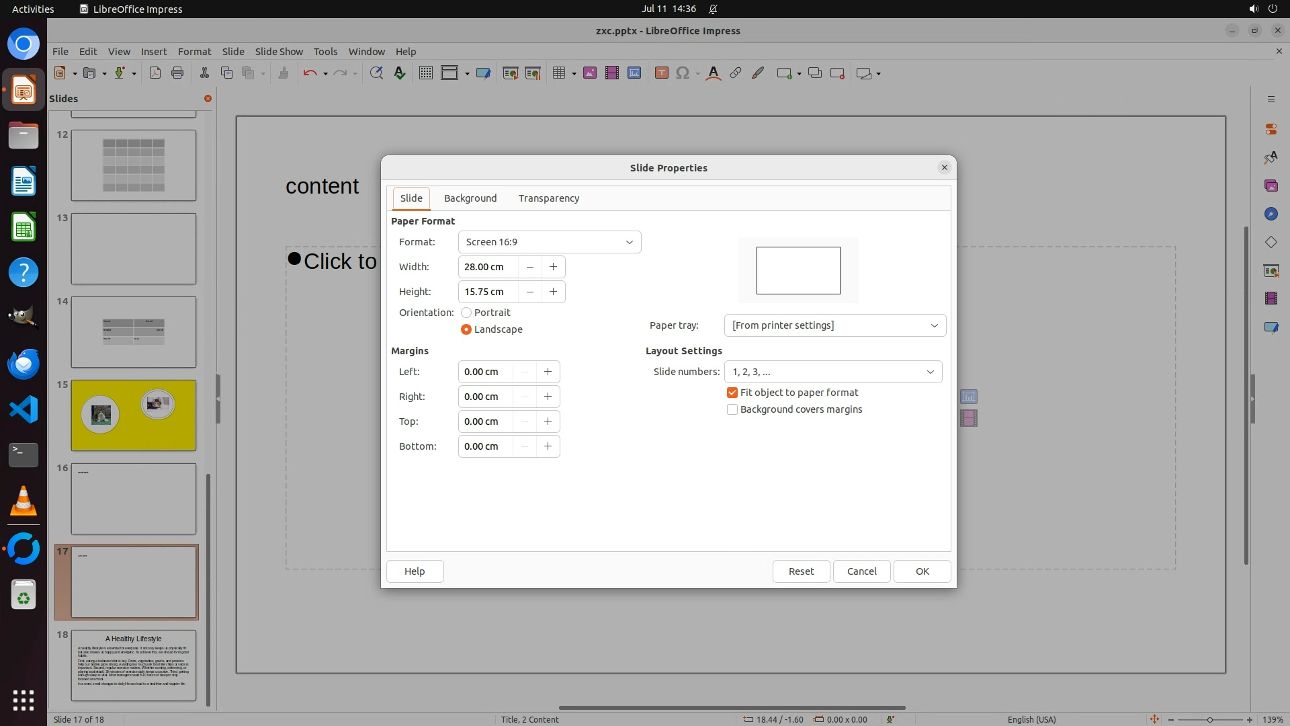Click the Display Grid toolbar icon

point(425,73)
